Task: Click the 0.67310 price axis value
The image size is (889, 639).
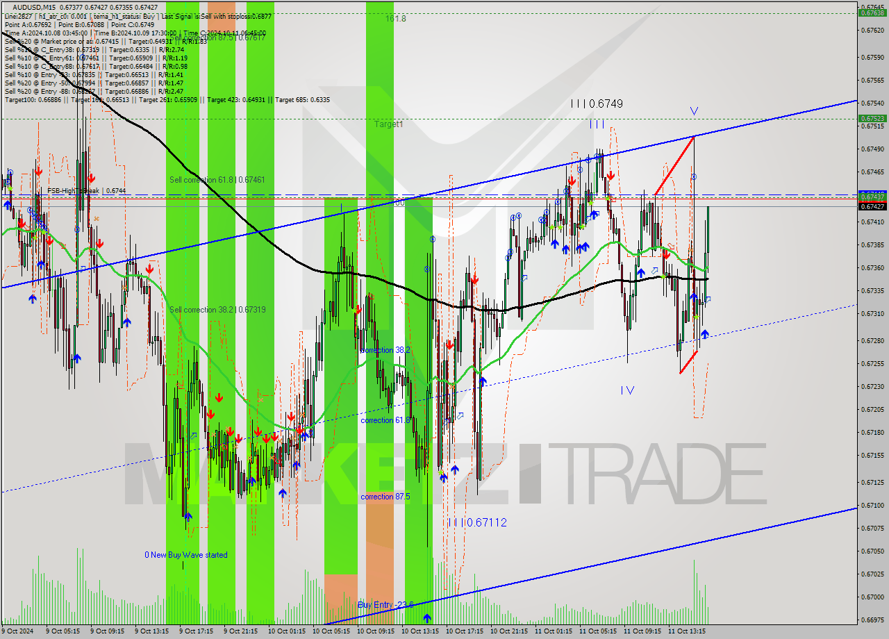Action: (872, 313)
